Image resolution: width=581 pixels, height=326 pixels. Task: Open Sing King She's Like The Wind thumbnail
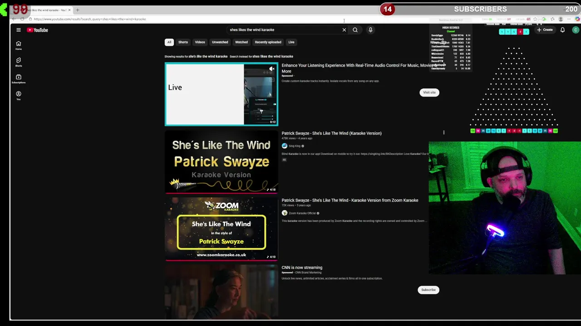click(222, 162)
